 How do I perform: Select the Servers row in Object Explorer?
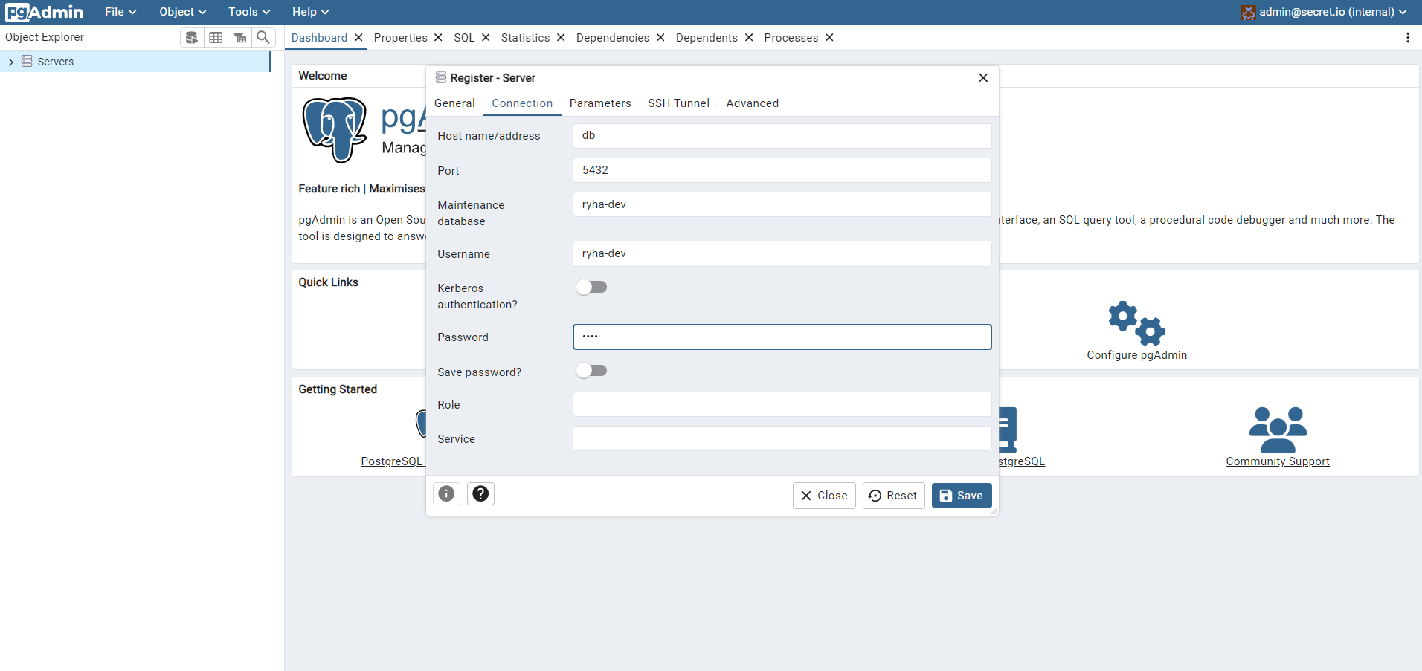(x=135, y=62)
